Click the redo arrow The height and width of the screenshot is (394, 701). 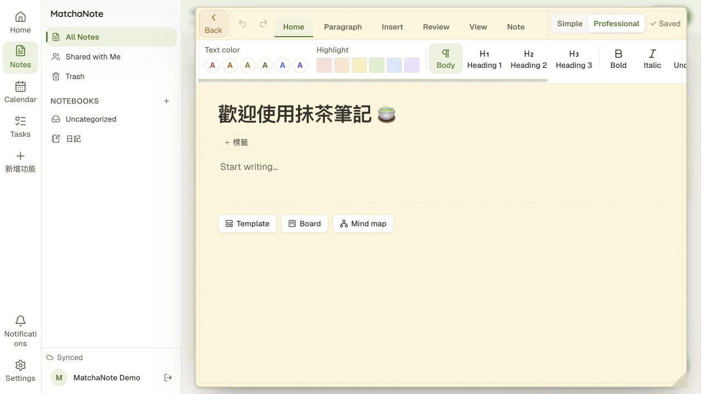pos(263,24)
